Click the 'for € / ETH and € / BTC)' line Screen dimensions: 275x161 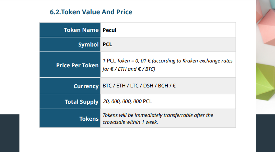[129, 69]
